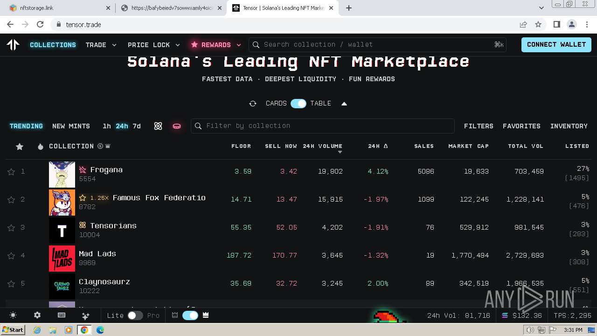Launch Internet Explorer from the taskbar
The height and width of the screenshot is (336, 597).
click(37, 330)
